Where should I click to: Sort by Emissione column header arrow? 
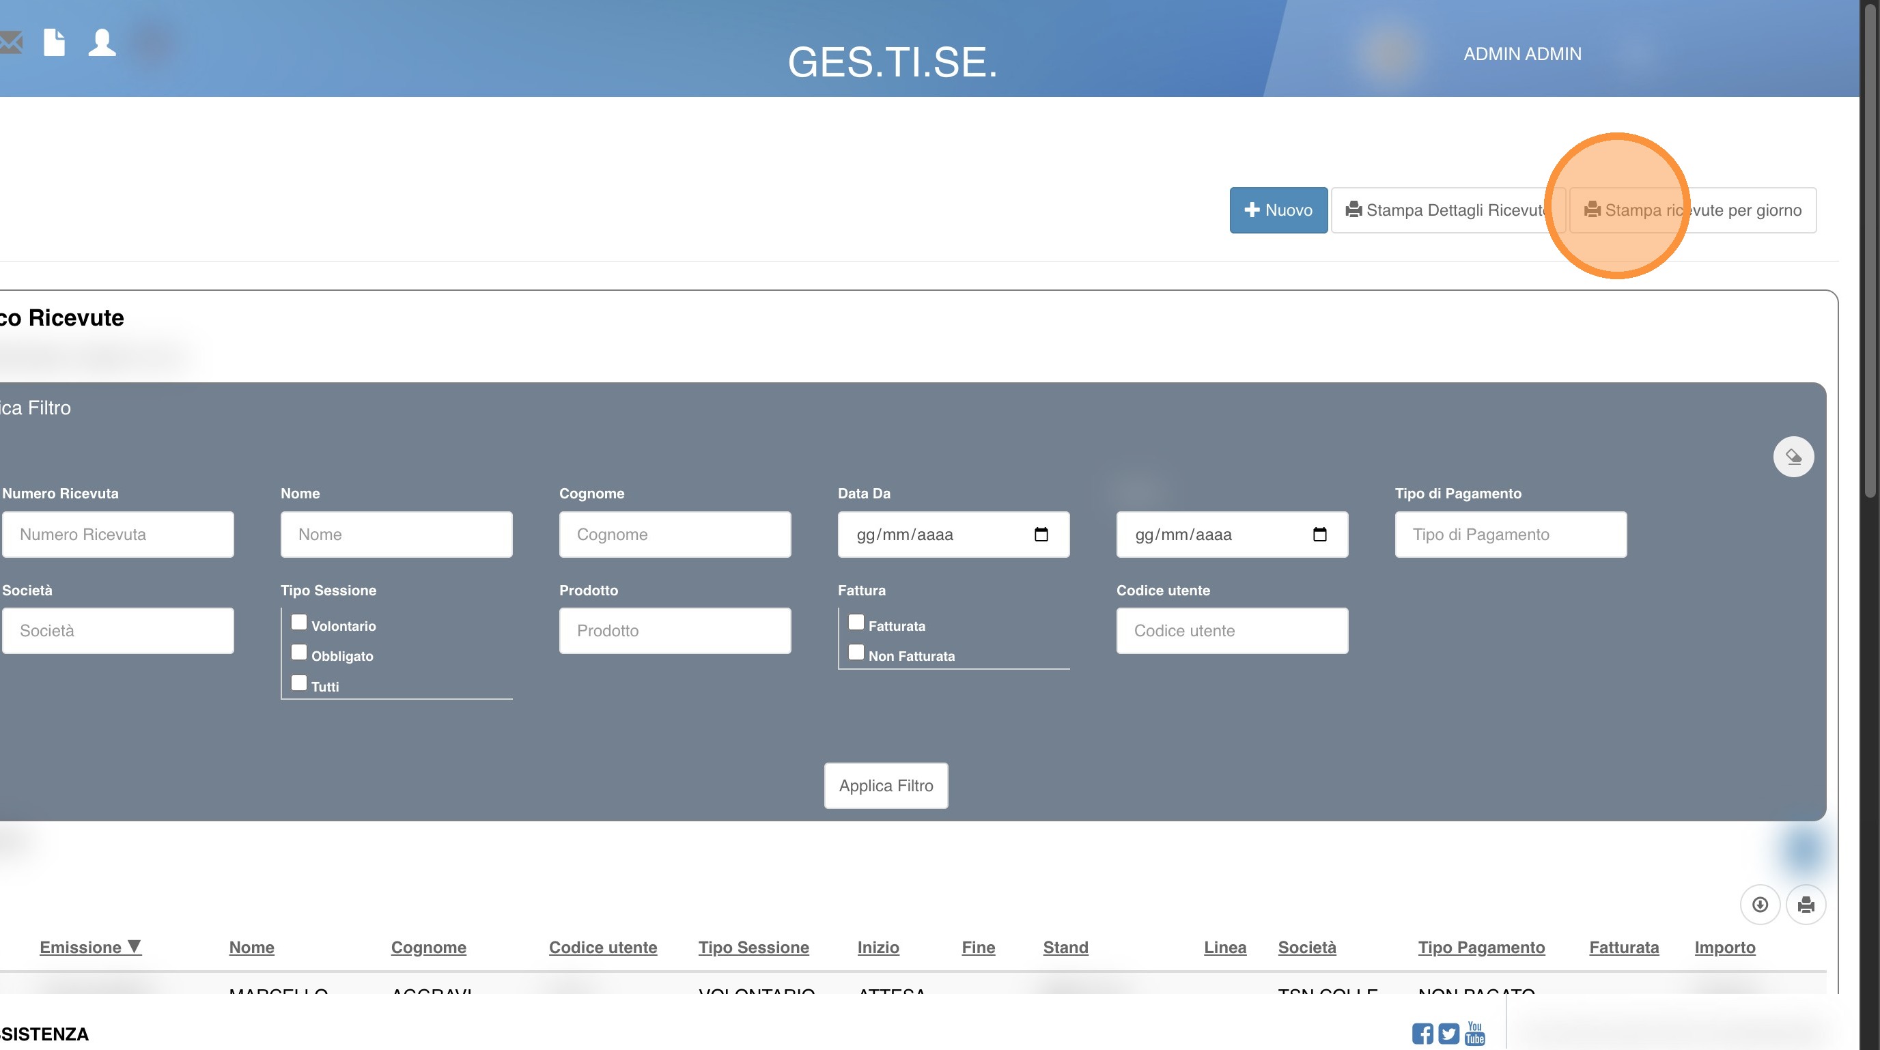(135, 946)
